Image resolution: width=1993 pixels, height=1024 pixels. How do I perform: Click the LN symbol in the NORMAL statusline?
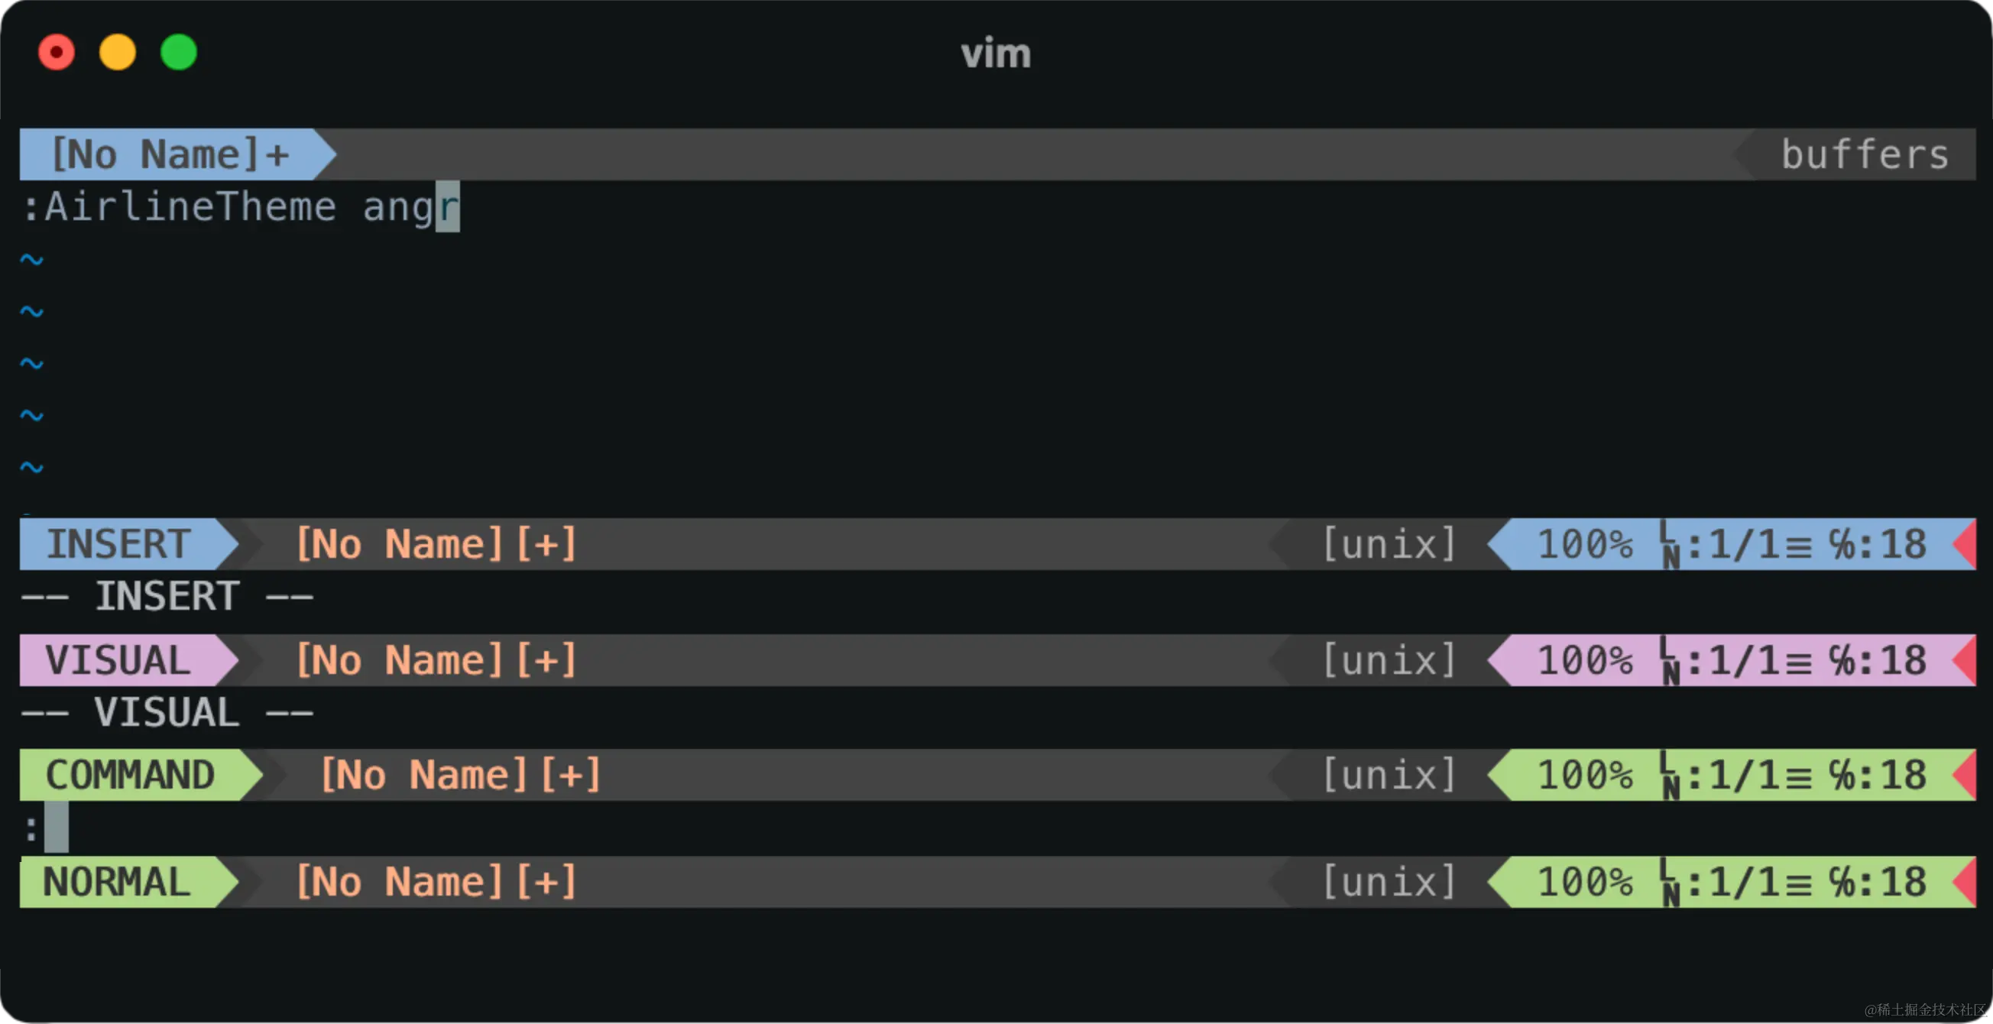tap(1670, 883)
